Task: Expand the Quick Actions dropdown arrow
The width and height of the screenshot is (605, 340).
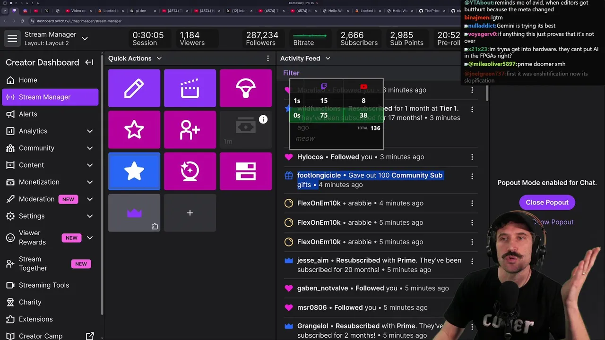Action: [159, 58]
